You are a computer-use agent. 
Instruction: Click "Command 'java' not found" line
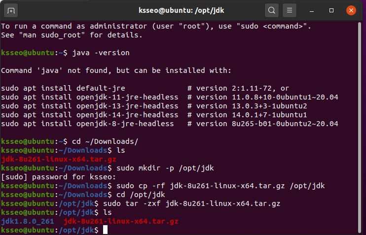click(x=116, y=70)
